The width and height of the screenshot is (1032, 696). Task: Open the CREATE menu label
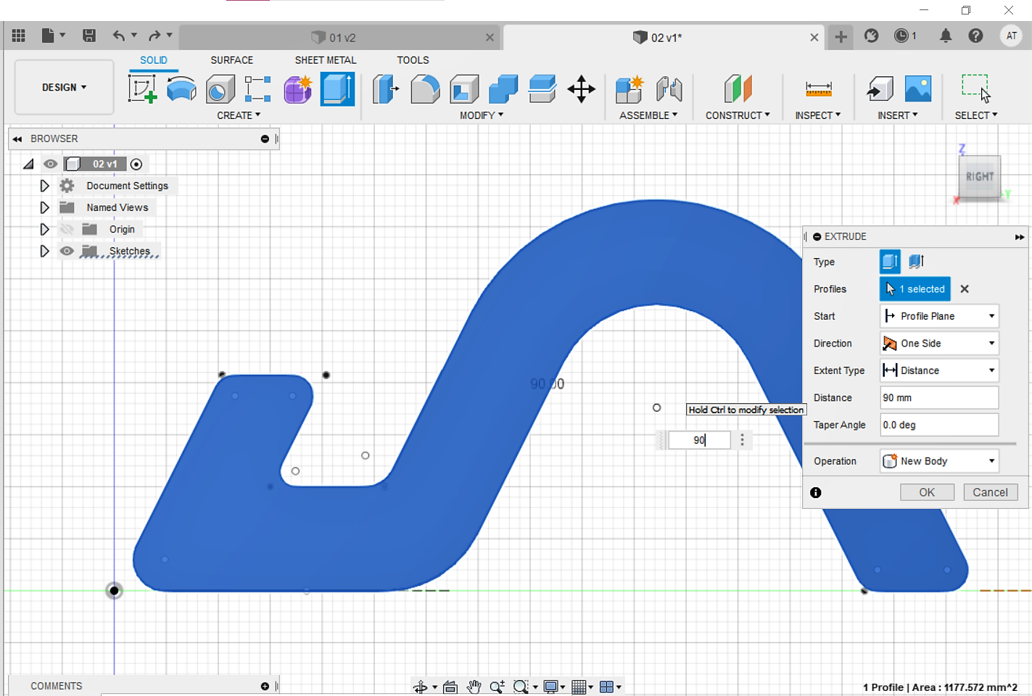point(239,115)
